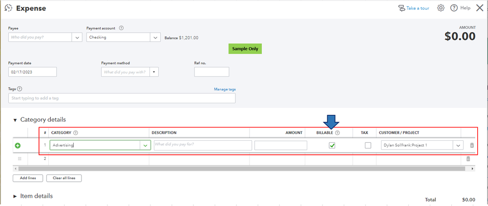Click the Help question mark icon

[454, 8]
